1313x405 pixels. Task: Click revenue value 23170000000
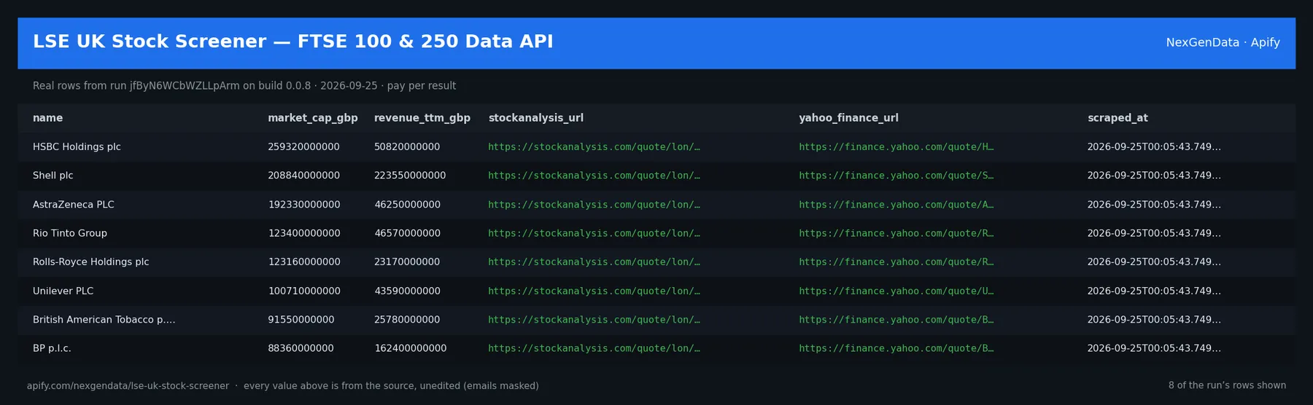click(x=407, y=262)
